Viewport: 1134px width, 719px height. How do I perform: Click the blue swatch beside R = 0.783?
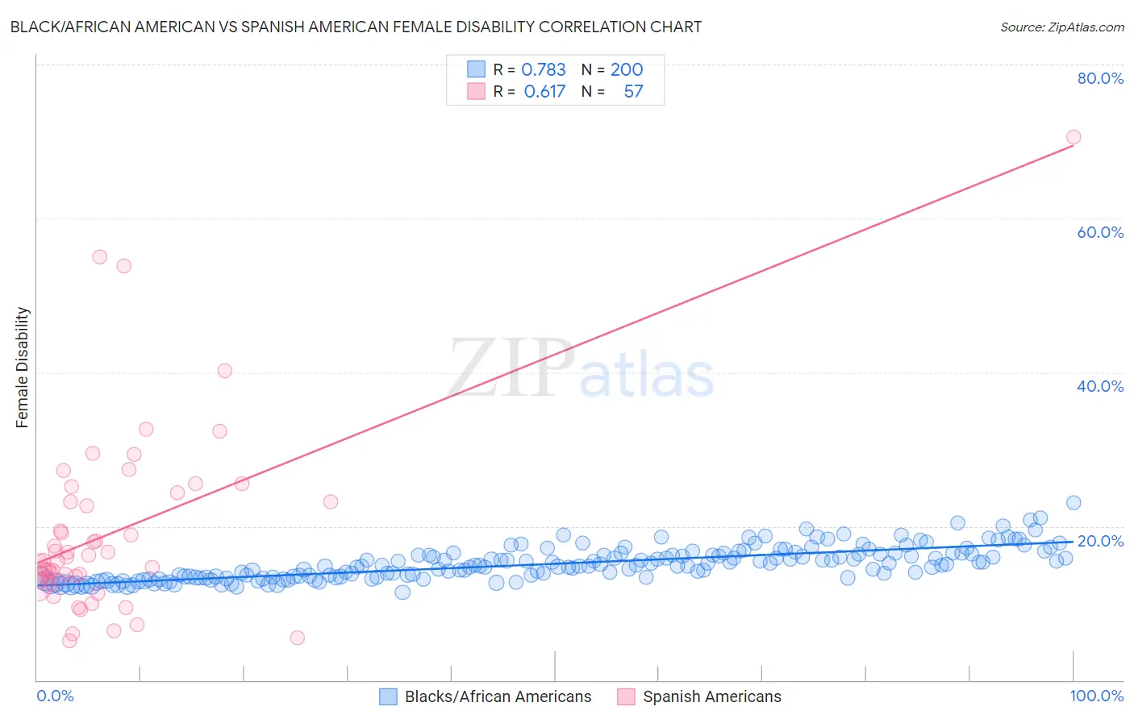(477, 69)
